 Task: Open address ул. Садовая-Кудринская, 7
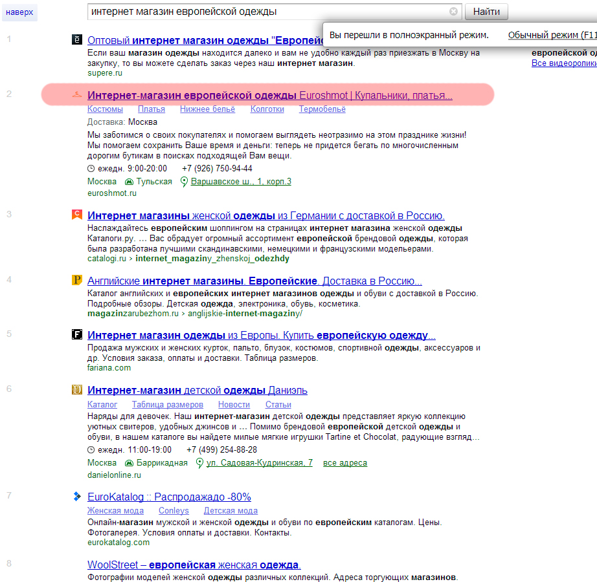click(259, 462)
